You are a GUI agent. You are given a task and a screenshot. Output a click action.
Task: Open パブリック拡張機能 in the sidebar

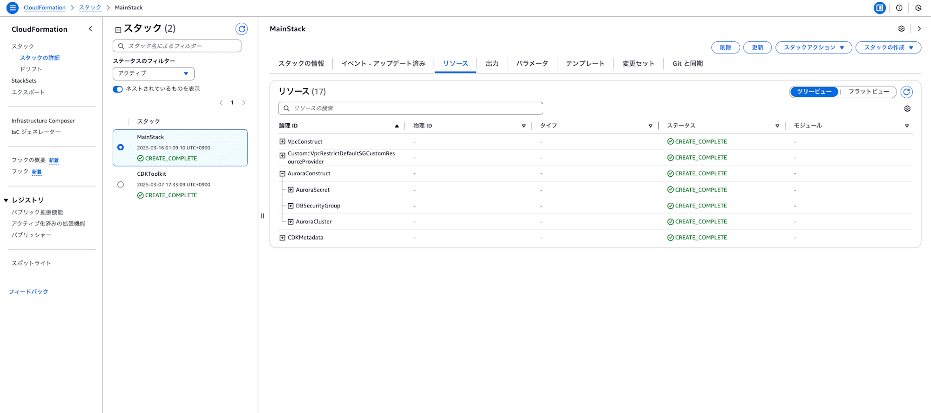(37, 213)
